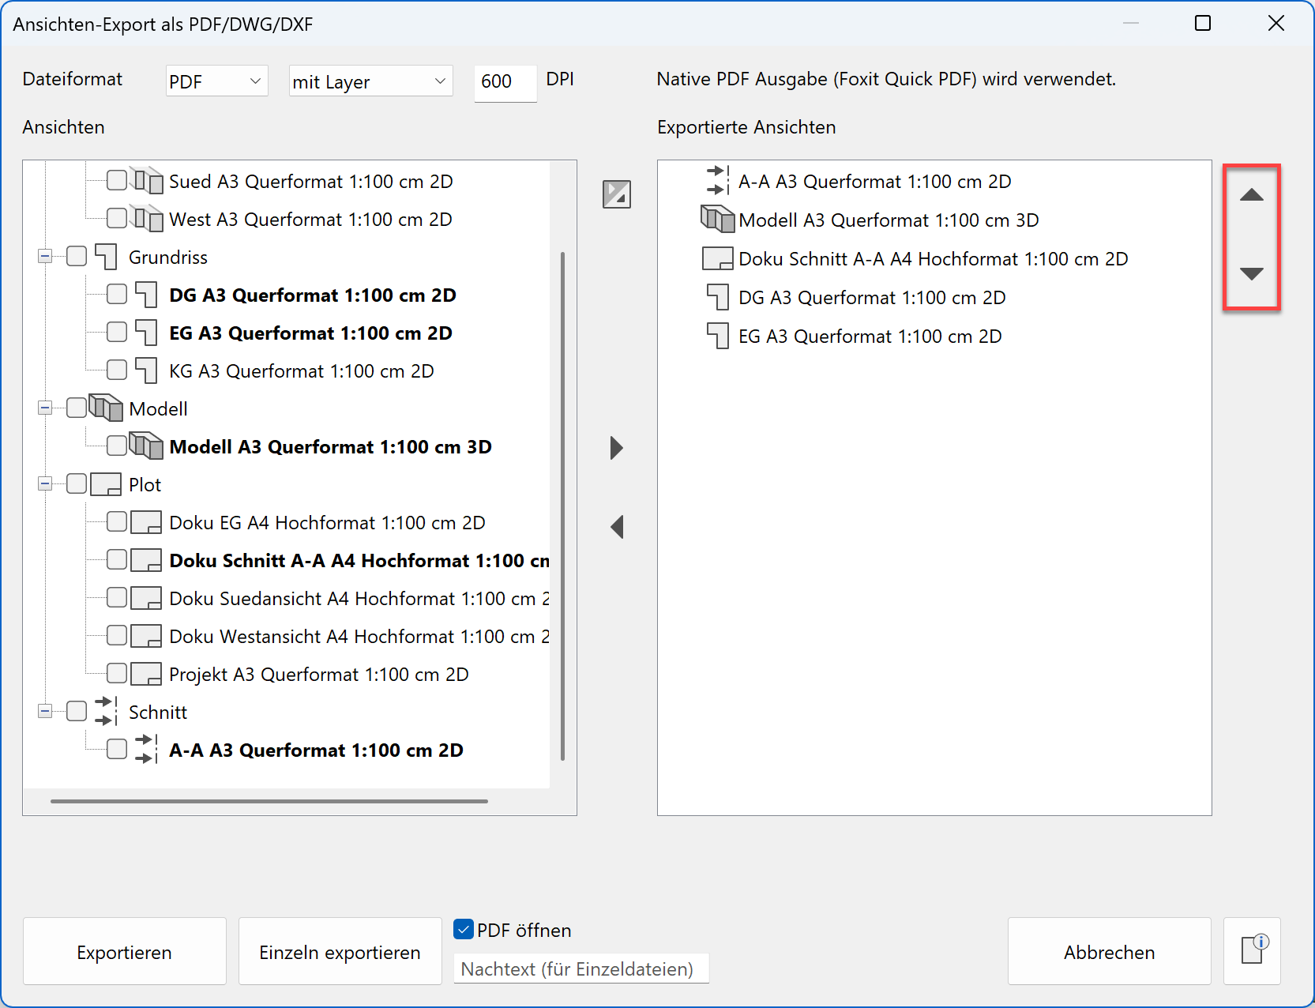Click the 3D model icon next to Modell A3
This screenshot has height=1008, width=1315.
[x=146, y=445]
